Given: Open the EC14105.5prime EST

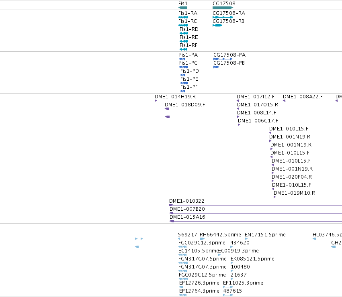Looking at the screenshot, I should pos(198,251).
